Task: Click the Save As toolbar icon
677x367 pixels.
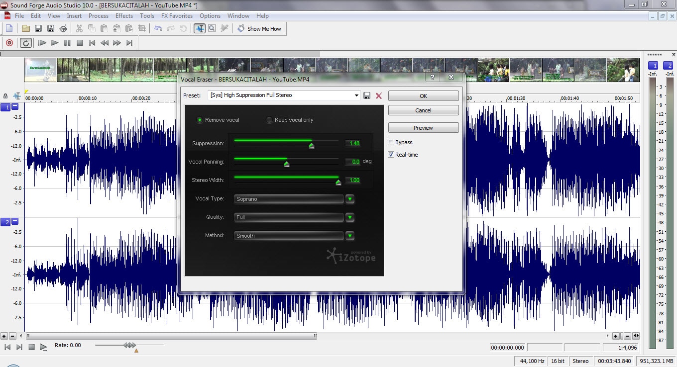Action: (51, 28)
